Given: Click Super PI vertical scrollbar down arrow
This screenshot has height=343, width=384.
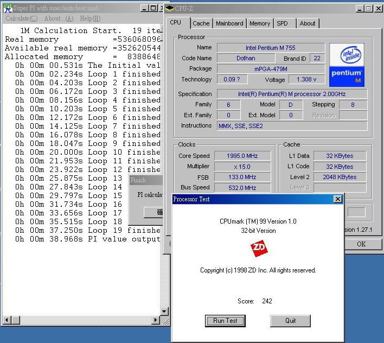Looking at the screenshot, I should [164, 312].
